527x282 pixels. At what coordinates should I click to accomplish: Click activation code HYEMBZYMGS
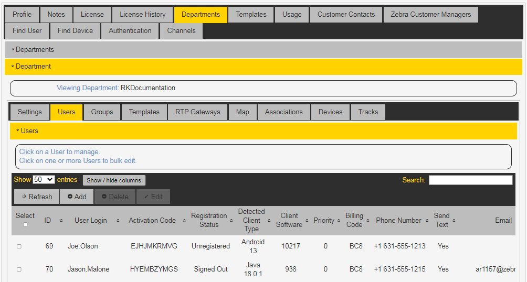[154, 269]
